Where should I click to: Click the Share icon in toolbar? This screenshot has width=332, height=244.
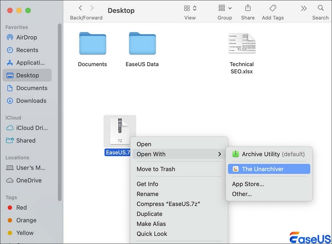tap(248, 8)
